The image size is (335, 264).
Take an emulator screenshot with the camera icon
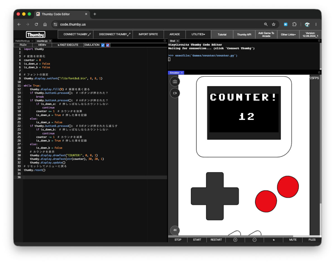[175, 82]
